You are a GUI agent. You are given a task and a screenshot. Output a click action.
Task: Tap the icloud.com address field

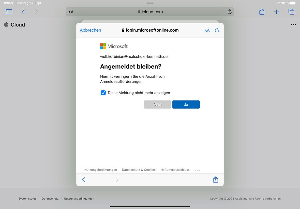click(x=150, y=12)
